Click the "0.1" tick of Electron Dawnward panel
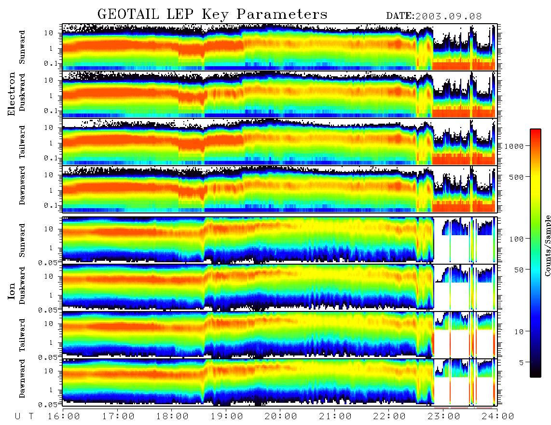Viewport: 551px width, 425px height. pos(51,205)
